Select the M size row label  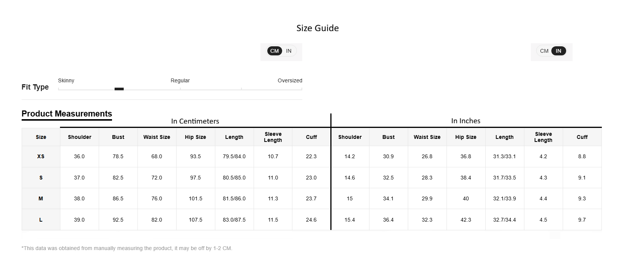click(41, 198)
